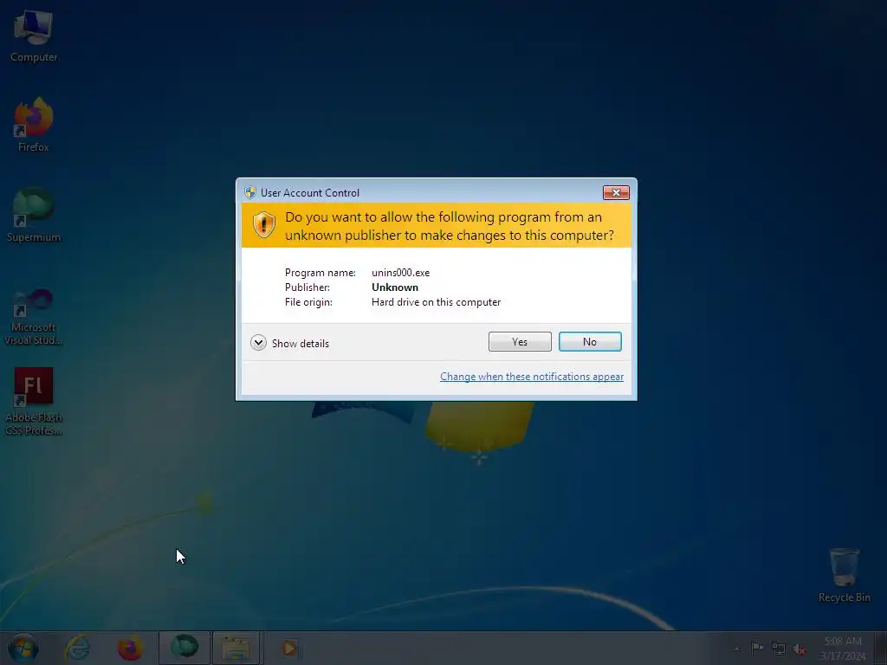887x665 pixels.
Task: Click the UAC shield icon in title bar
Action: [x=250, y=192]
